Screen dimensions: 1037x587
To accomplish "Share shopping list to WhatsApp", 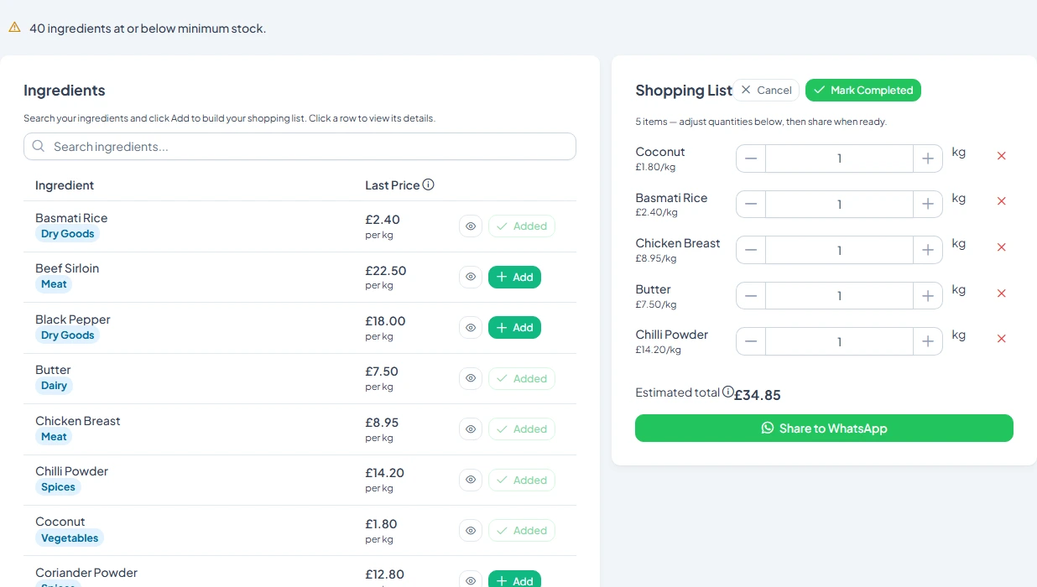I will 824,429.
